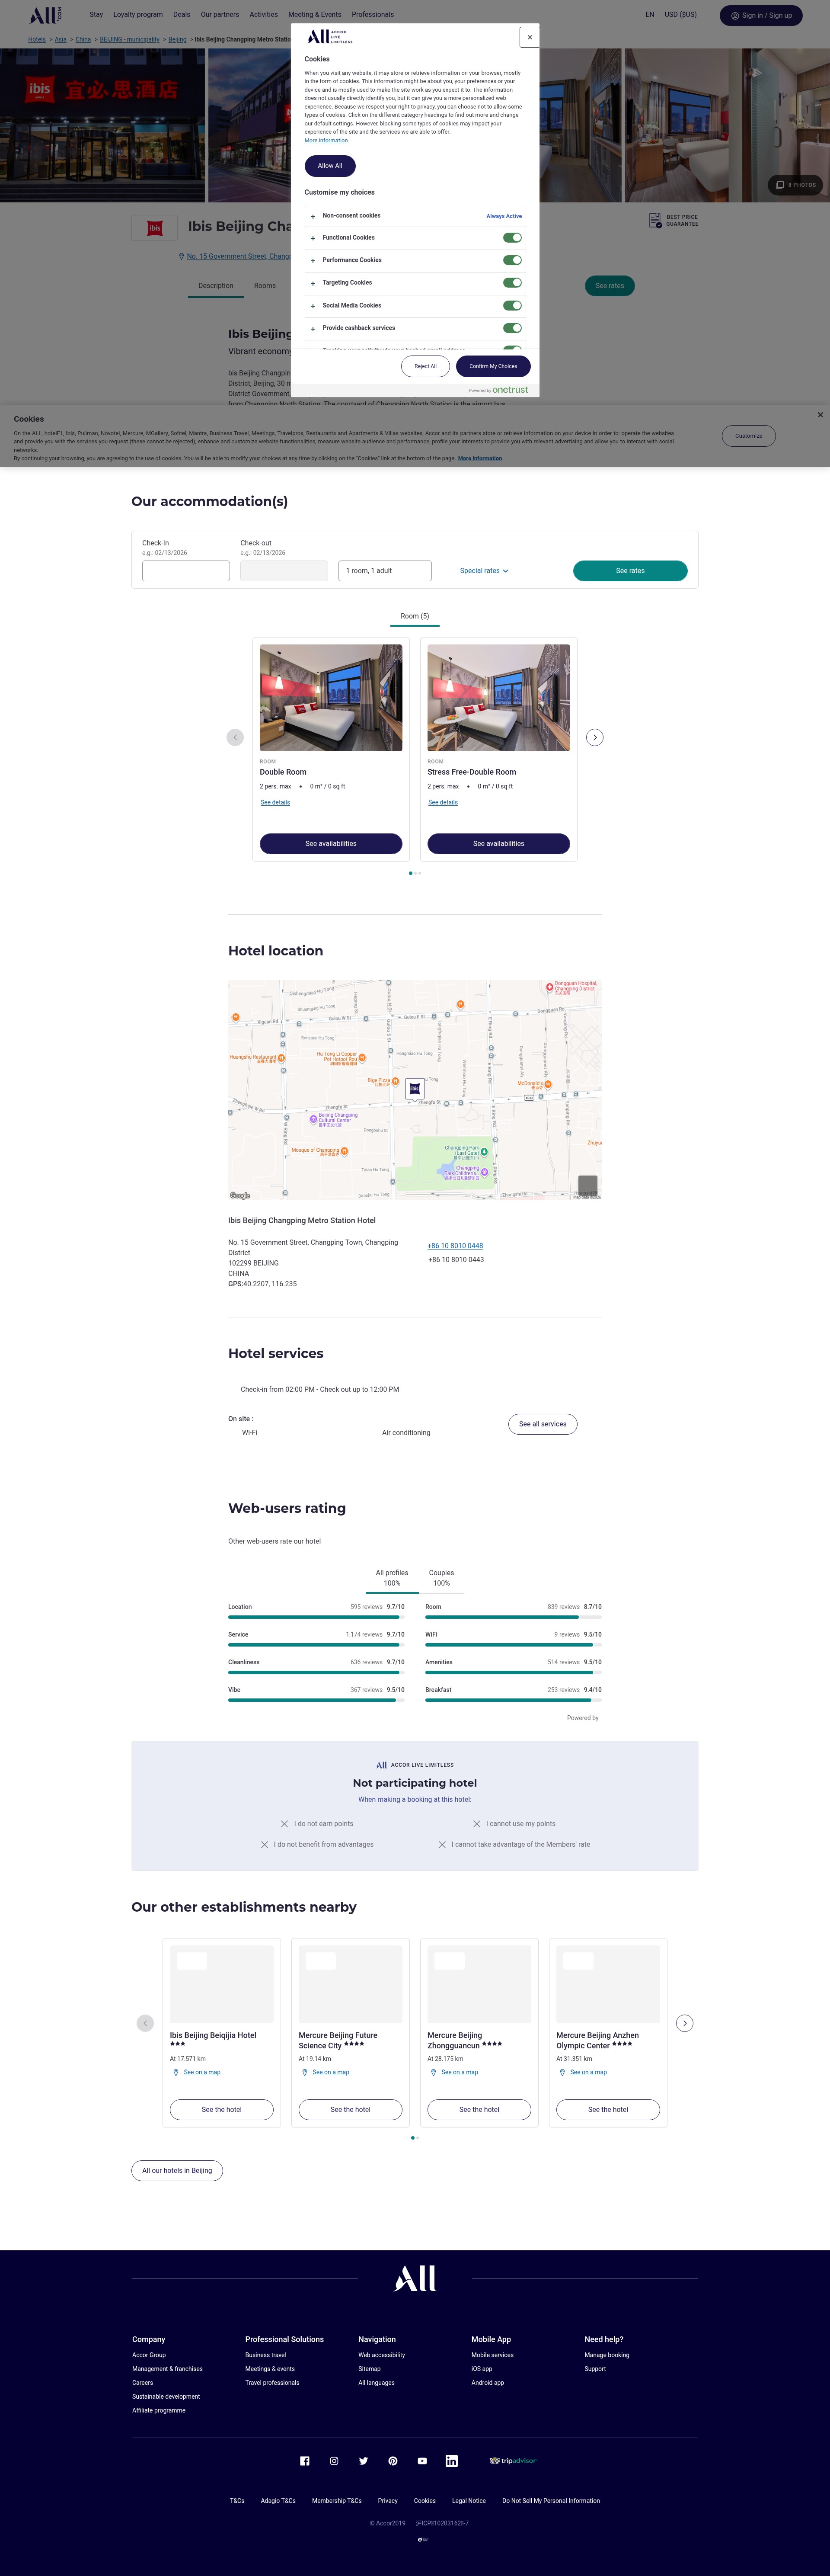This screenshot has width=830, height=2576.
Task: Click Sign in / Sign up button
Action: click(x=761, y=16)
